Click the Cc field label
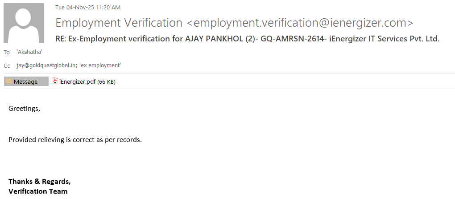The width and height of the screenshot is (455, 199). [x=7, y=66]
